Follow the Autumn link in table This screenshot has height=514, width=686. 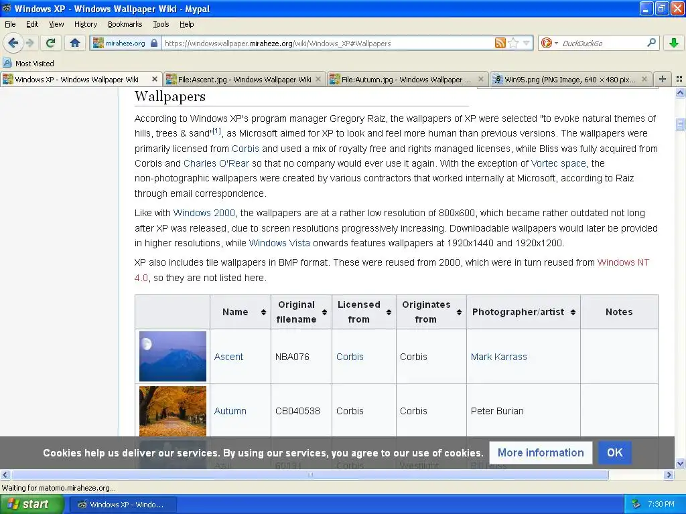pos(230,411)
